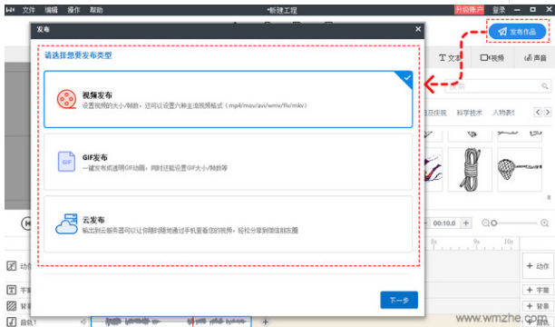Switch to the 文本 tab
The width and height of the screenshot is (555, 327).
pos(450,58)
